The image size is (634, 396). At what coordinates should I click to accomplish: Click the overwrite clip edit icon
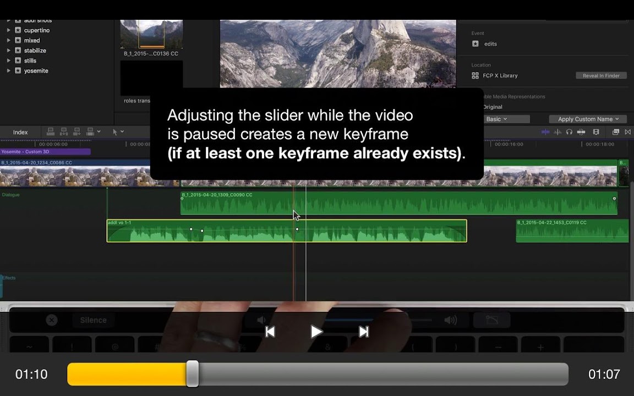[90, 132]
